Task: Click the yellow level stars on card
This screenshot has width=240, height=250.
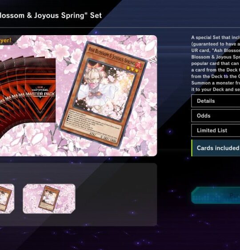Action: coord(132,69)
